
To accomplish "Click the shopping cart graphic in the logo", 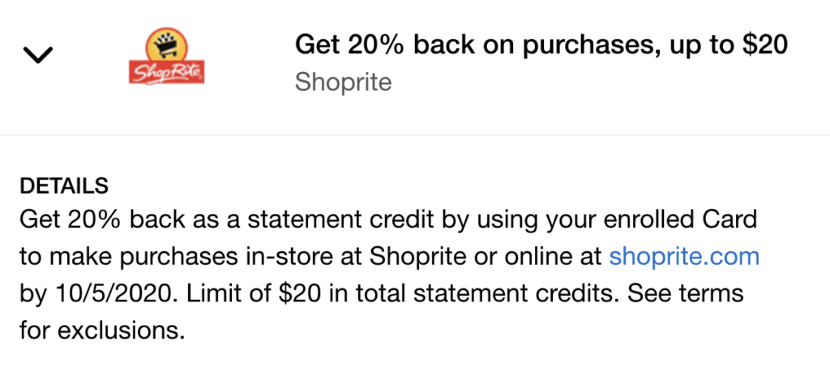I will (167, 45).
